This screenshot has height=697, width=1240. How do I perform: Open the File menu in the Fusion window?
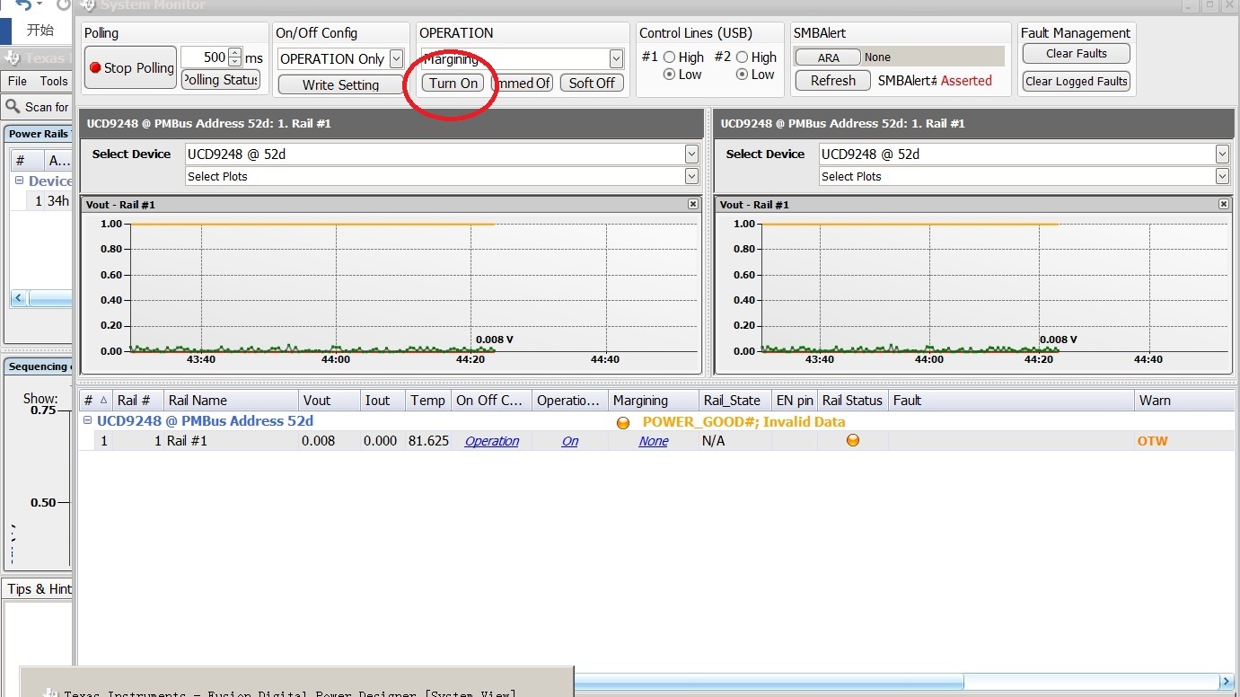tap(17, 81)
